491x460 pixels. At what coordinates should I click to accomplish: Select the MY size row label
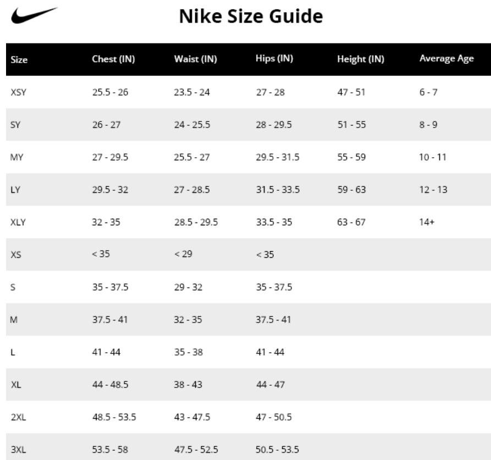(16, 157)
